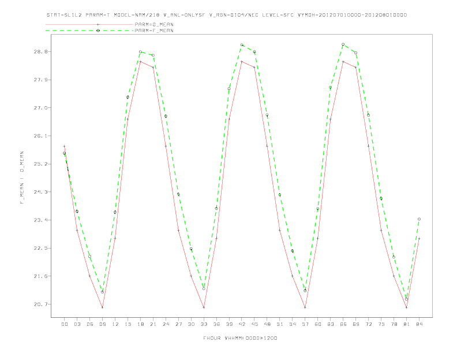Viewport: 457px width, 353px height.
Task: Click the F_MEAN circle marker at hour 42
Action: [x=242, y=45]
